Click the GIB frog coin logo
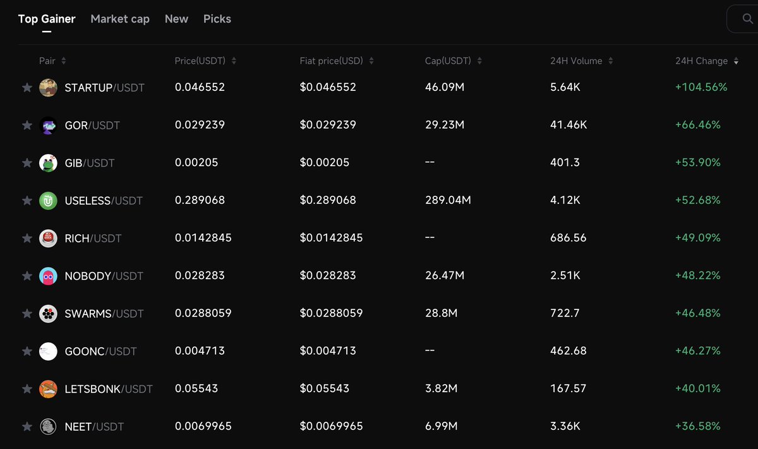 (48, 163)
